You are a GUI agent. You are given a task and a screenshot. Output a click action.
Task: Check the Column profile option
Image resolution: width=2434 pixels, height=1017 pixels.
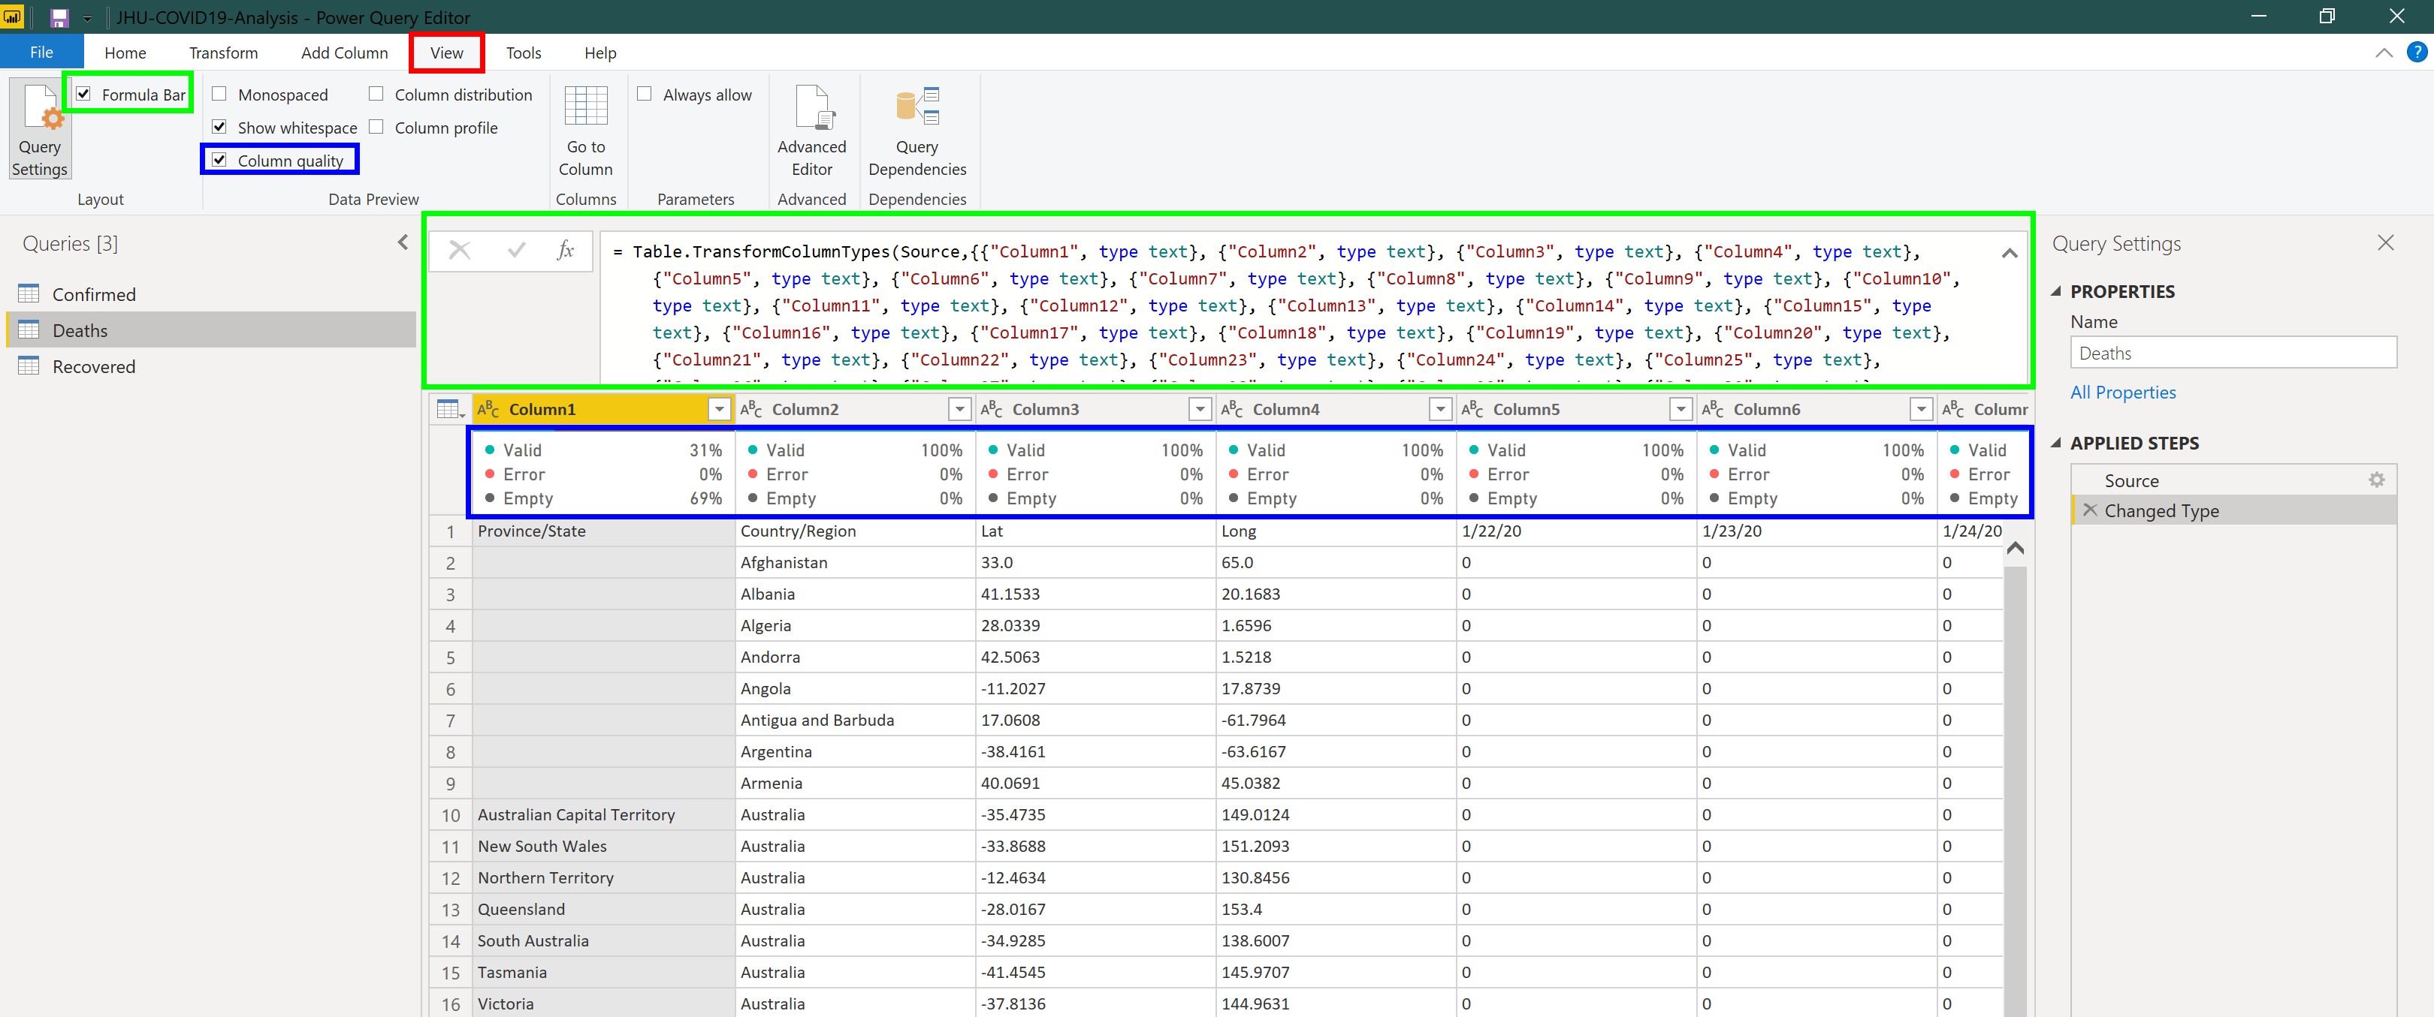coord(376,128)
